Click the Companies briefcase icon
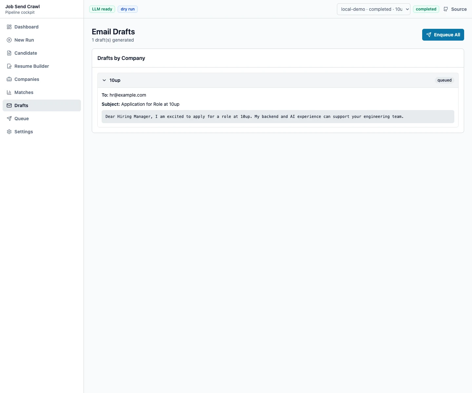This screenshot has width=472, height=393. pyautogui.click(x=9, y=79)
